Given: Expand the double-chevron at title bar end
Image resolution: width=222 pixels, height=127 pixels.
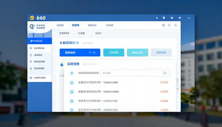Looking at the screenshot, I should pyautogui.click(x=189, y=18).
